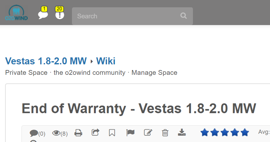Viewport: 270px width, 142px height.
Task: Rate page three stars
Action: tap(225, 132)
